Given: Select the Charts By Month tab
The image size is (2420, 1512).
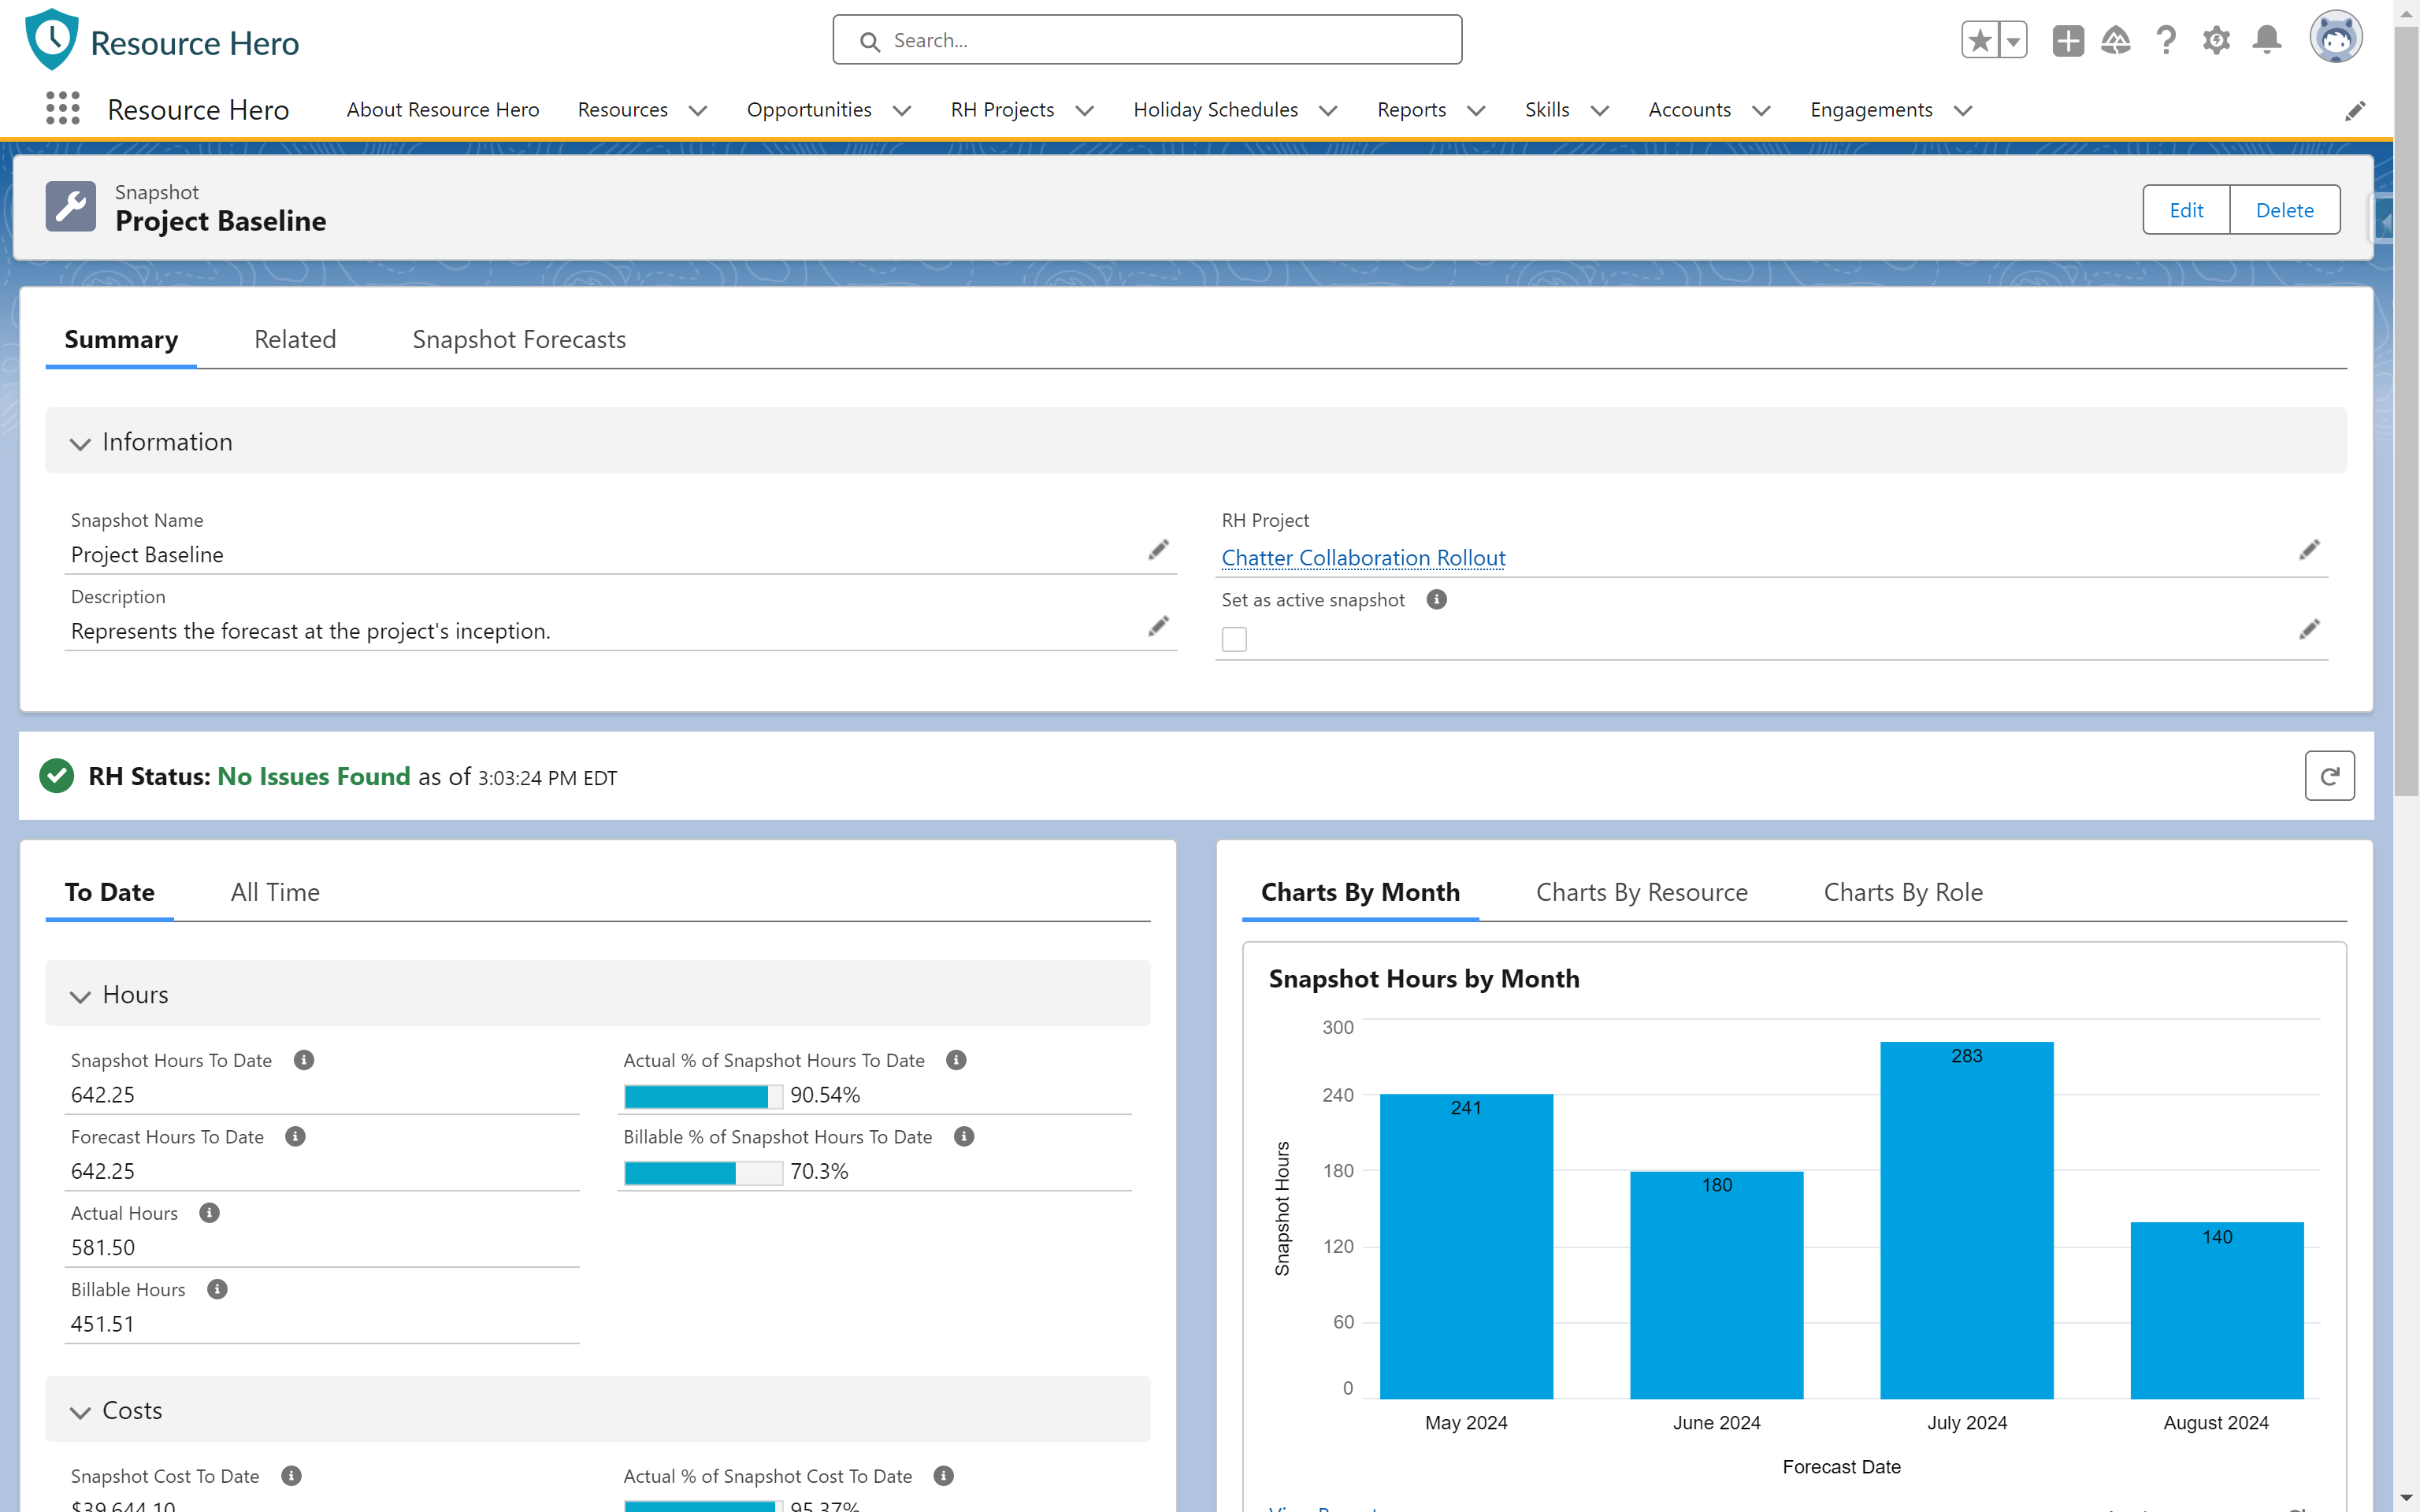Looking at the screenshot, I should [x=1360, y=892].
